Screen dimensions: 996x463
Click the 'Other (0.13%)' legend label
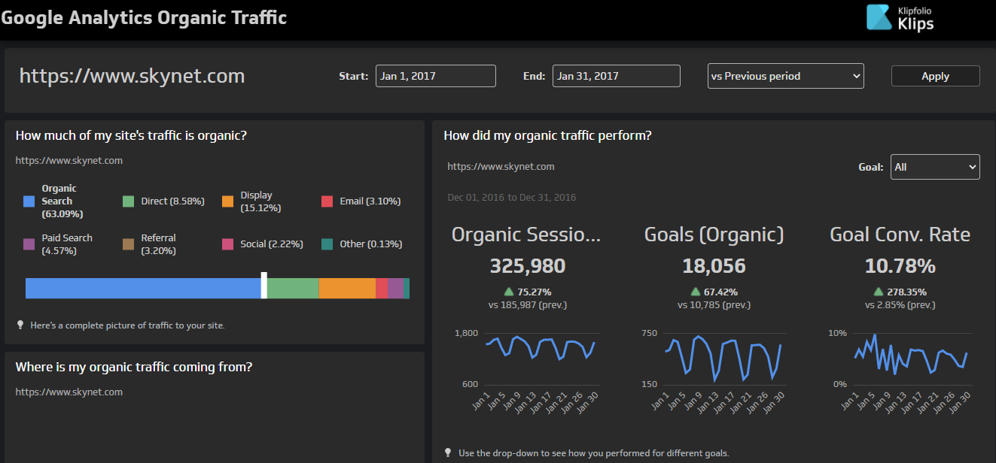371,244
